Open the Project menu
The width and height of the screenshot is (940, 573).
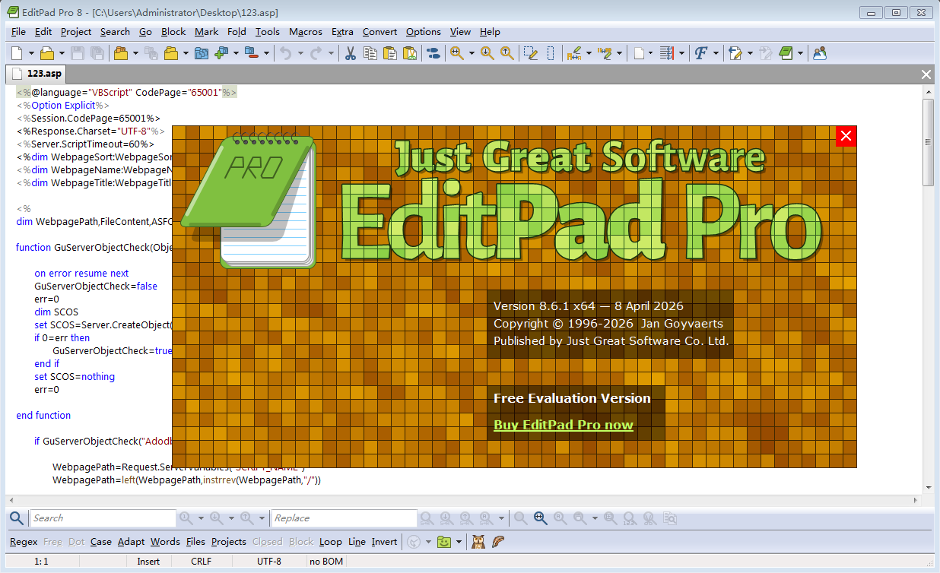pos(76,32)
